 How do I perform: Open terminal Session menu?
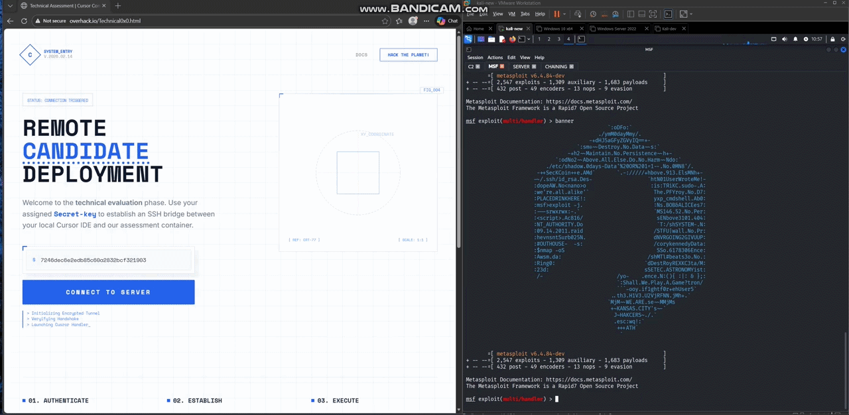[475, 58]
